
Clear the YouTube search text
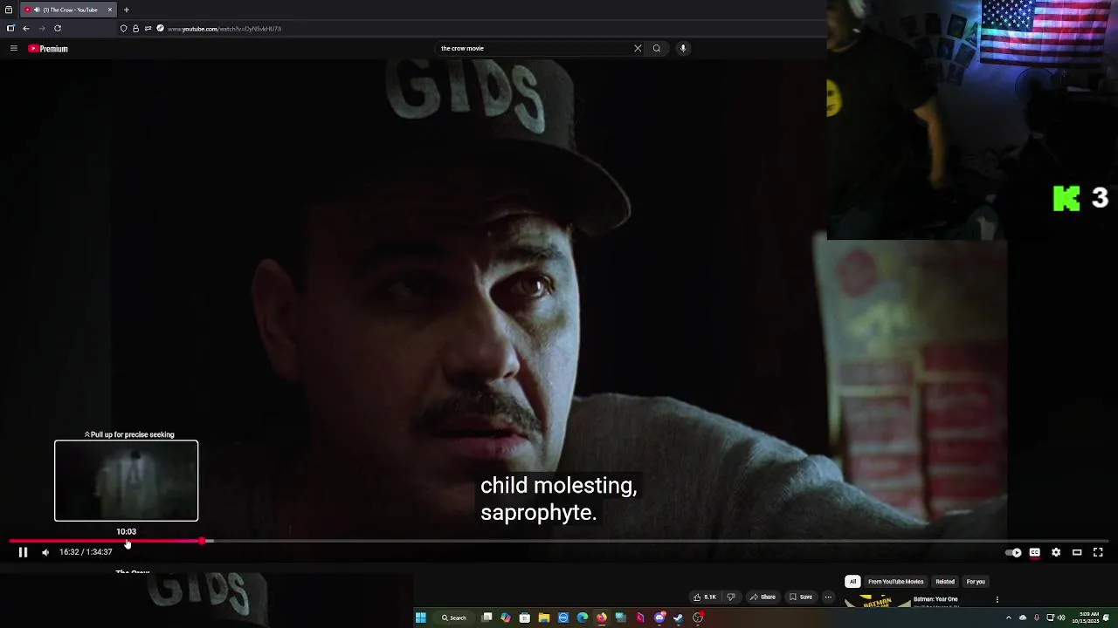(638, 49)
